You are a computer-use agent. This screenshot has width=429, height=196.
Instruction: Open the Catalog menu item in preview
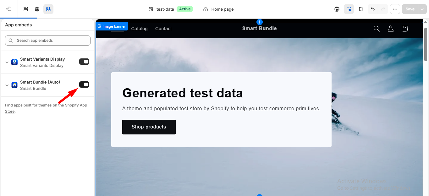[139, 29]
